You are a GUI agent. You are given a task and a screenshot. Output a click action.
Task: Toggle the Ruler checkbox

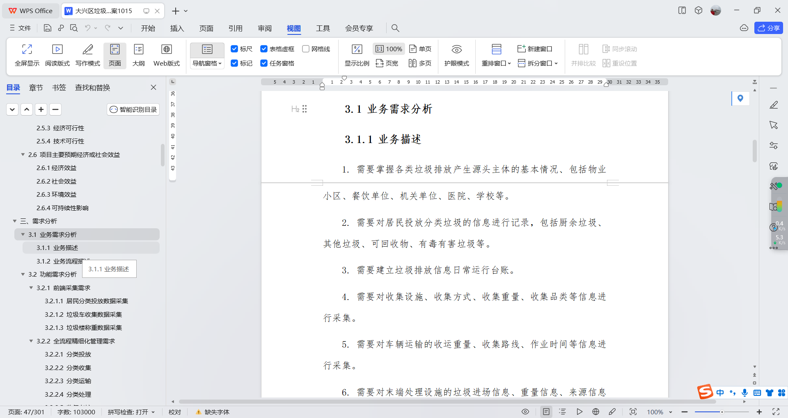(x=242, y=49)
